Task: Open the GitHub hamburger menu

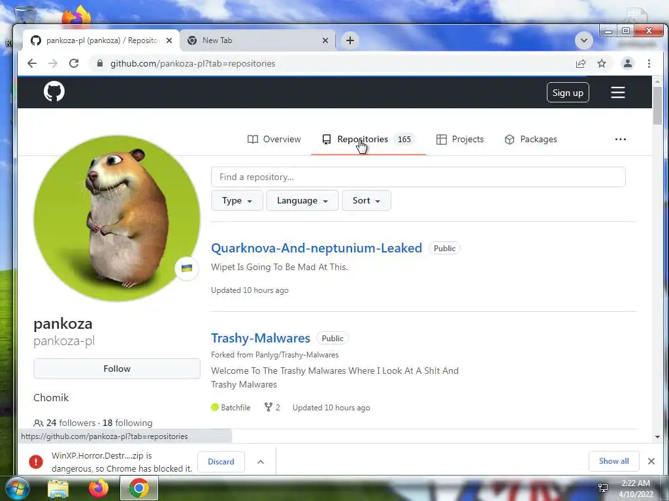Action: pos(618,93)
